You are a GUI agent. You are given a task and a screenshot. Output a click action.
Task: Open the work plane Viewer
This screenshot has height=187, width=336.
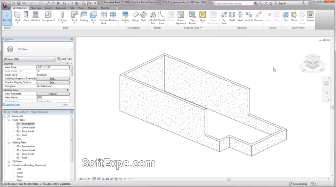pyautogui.click(x=310, y=16)
